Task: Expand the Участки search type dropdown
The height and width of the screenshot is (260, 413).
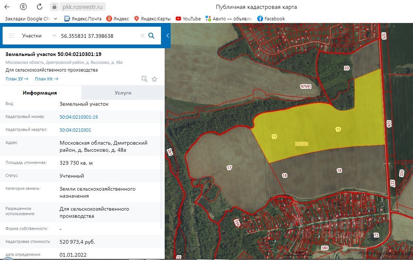Action: coord(39,36)
